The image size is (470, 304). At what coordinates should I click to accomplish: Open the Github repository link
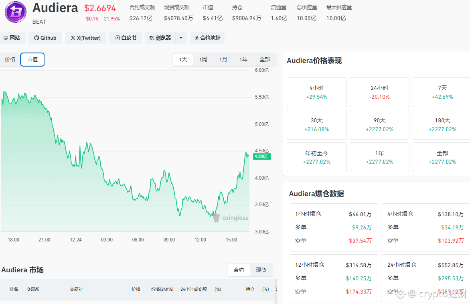[x=45, y=38]
